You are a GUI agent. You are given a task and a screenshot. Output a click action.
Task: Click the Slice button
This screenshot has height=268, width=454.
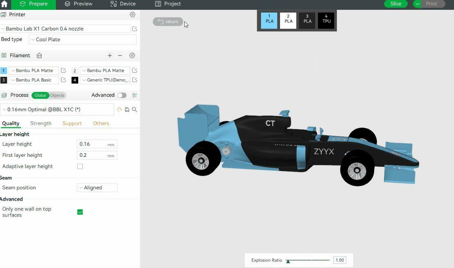pyautogui.click(x=395, y=4)
